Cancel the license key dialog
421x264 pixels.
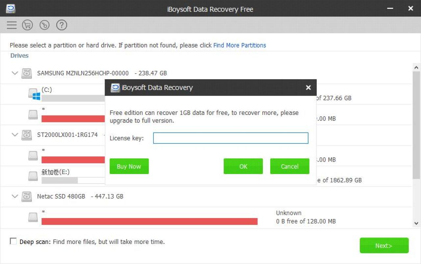pyautogui.click(x=289, y=166)
